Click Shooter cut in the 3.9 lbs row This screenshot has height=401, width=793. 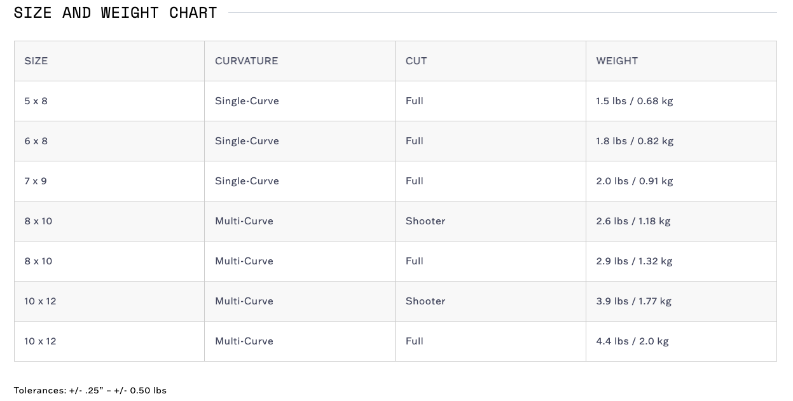[x=425, y=301]
